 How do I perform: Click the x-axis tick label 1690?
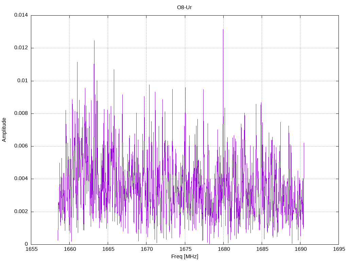(x=301, y=249)
